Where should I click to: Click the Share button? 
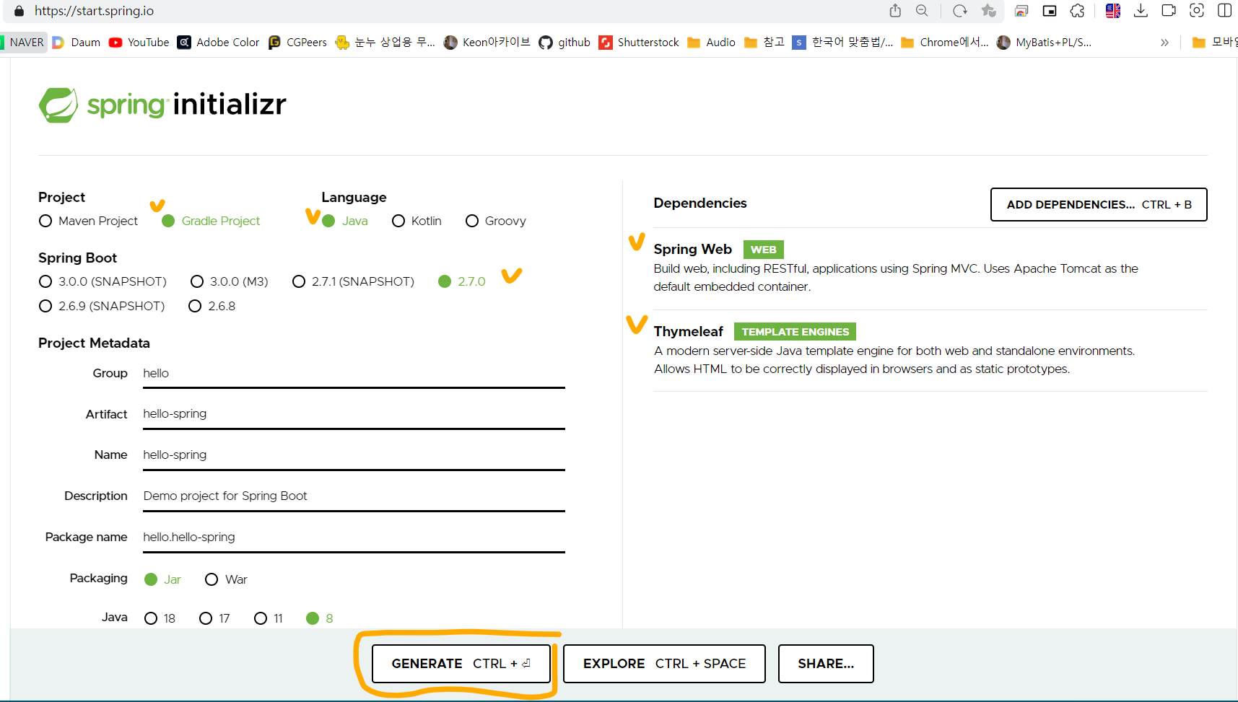pos(826,664)
